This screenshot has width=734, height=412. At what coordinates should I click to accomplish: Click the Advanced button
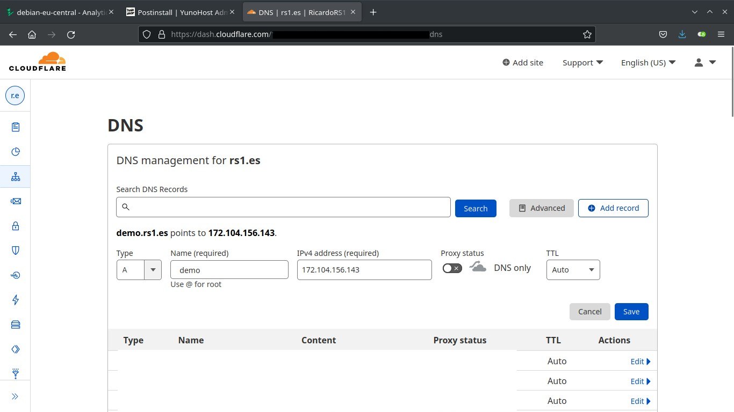(542, 208)
